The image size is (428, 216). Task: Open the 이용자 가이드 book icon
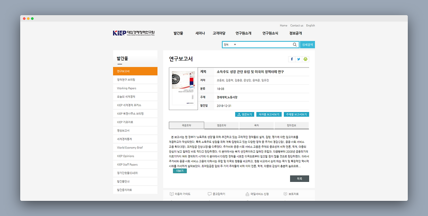(172, 194)
